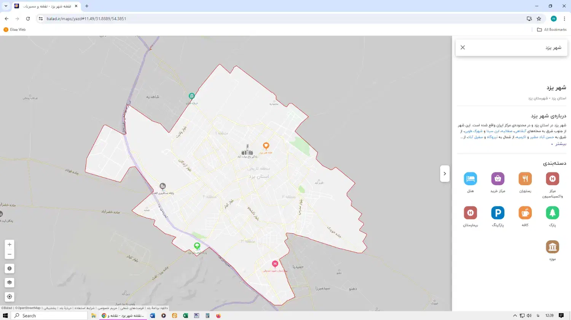Click the map info circle control
Viewport: 571px width, 320px height.
tap(10, 268)
